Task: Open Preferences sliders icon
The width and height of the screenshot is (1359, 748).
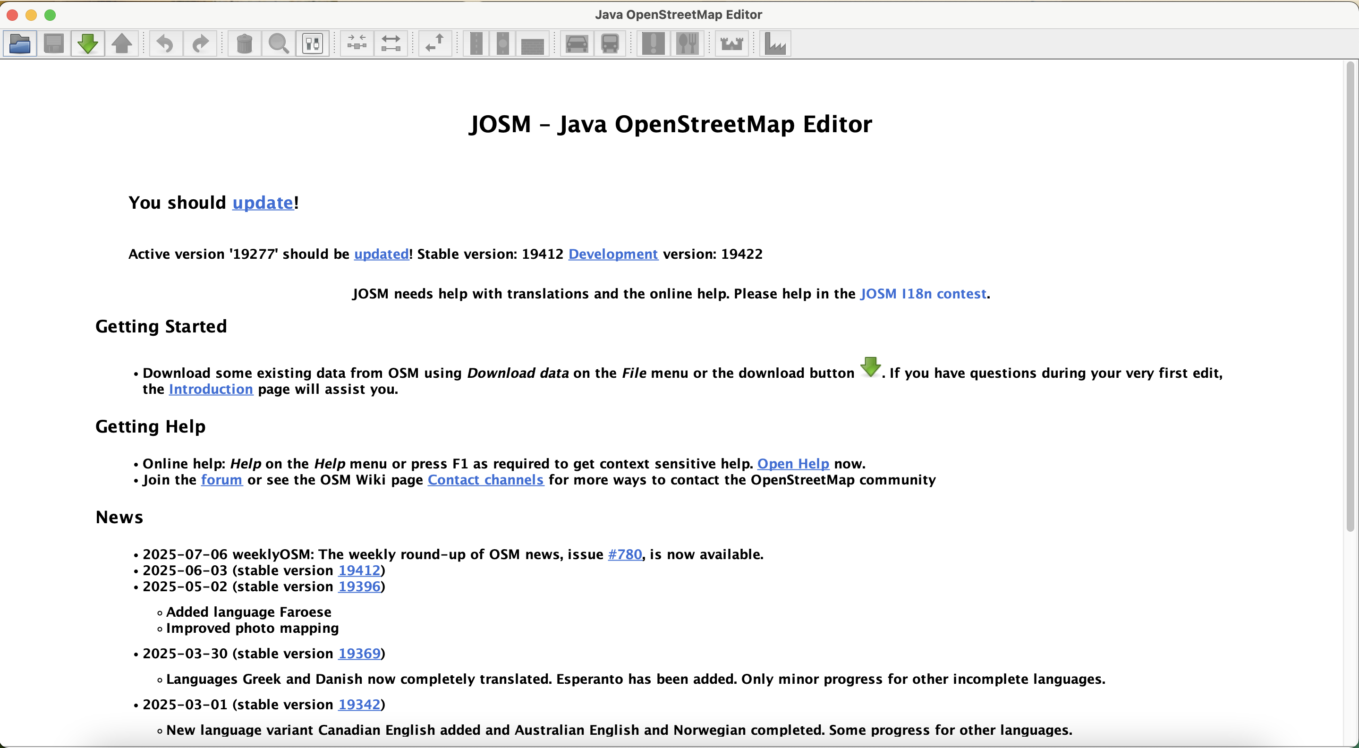Action: coord(312,44)
